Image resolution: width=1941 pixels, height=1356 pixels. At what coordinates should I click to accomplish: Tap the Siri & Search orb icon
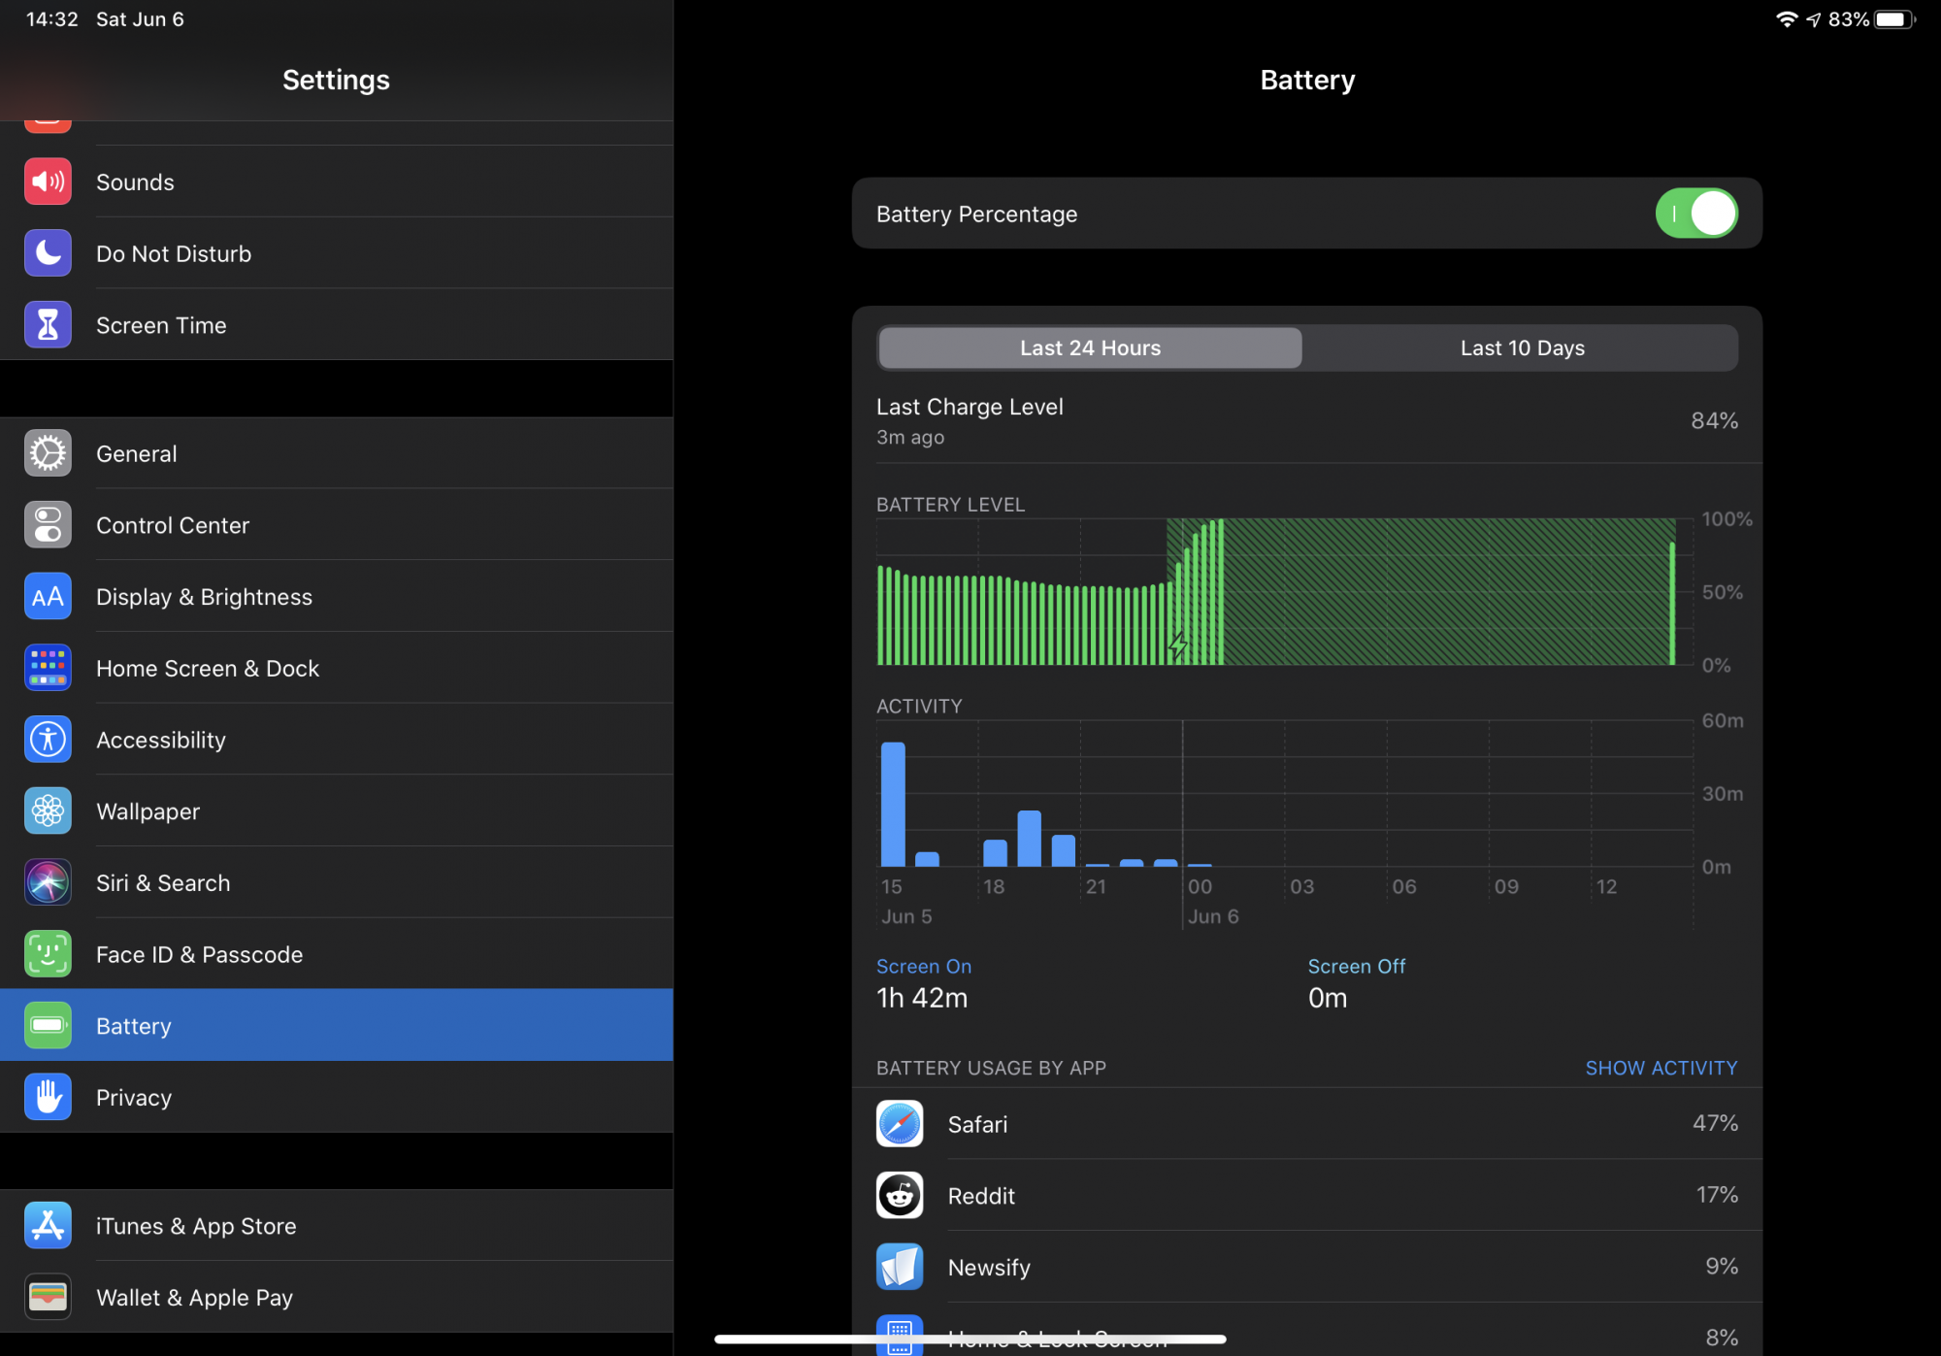point(48,883)
